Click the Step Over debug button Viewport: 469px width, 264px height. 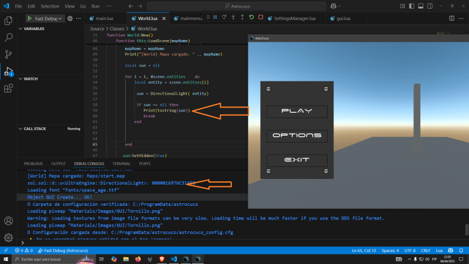[223, 18]
